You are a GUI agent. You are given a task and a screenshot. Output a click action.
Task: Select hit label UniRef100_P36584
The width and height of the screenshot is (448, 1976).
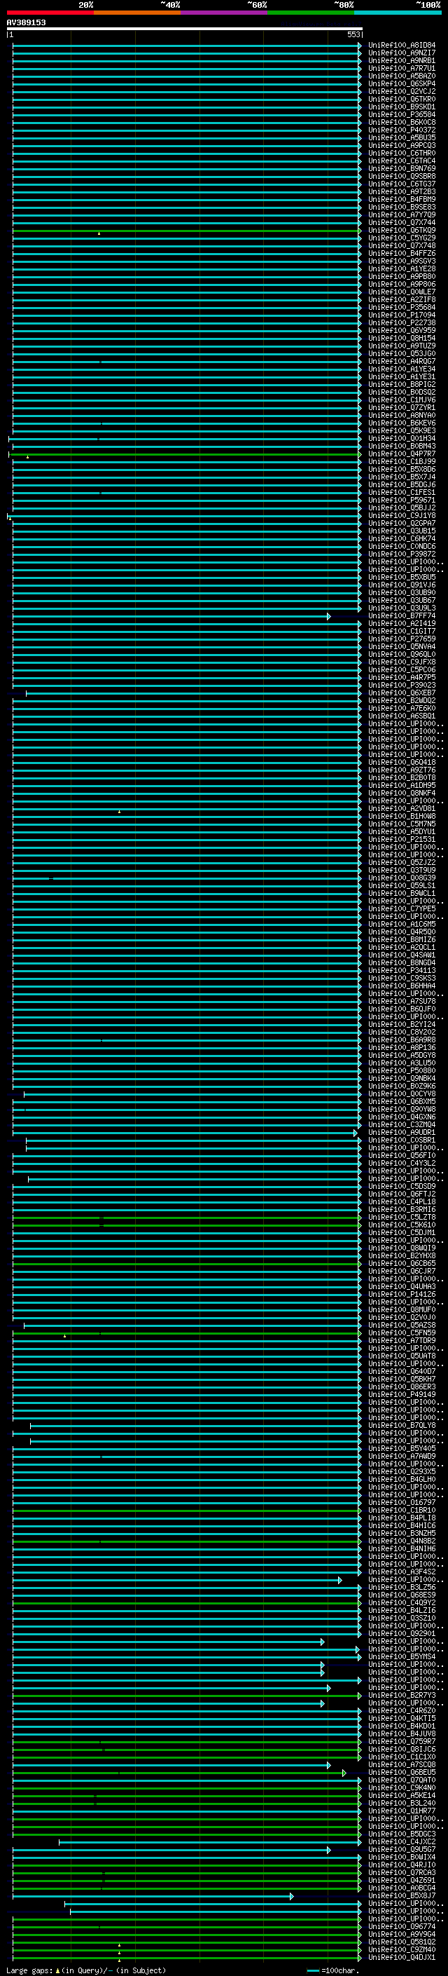pos(402,115)
